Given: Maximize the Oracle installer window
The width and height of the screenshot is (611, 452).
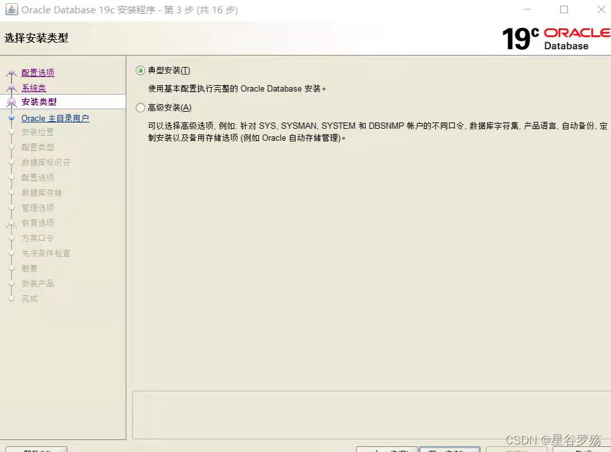Looking at the screenshot, I should (x=564, y=9).
